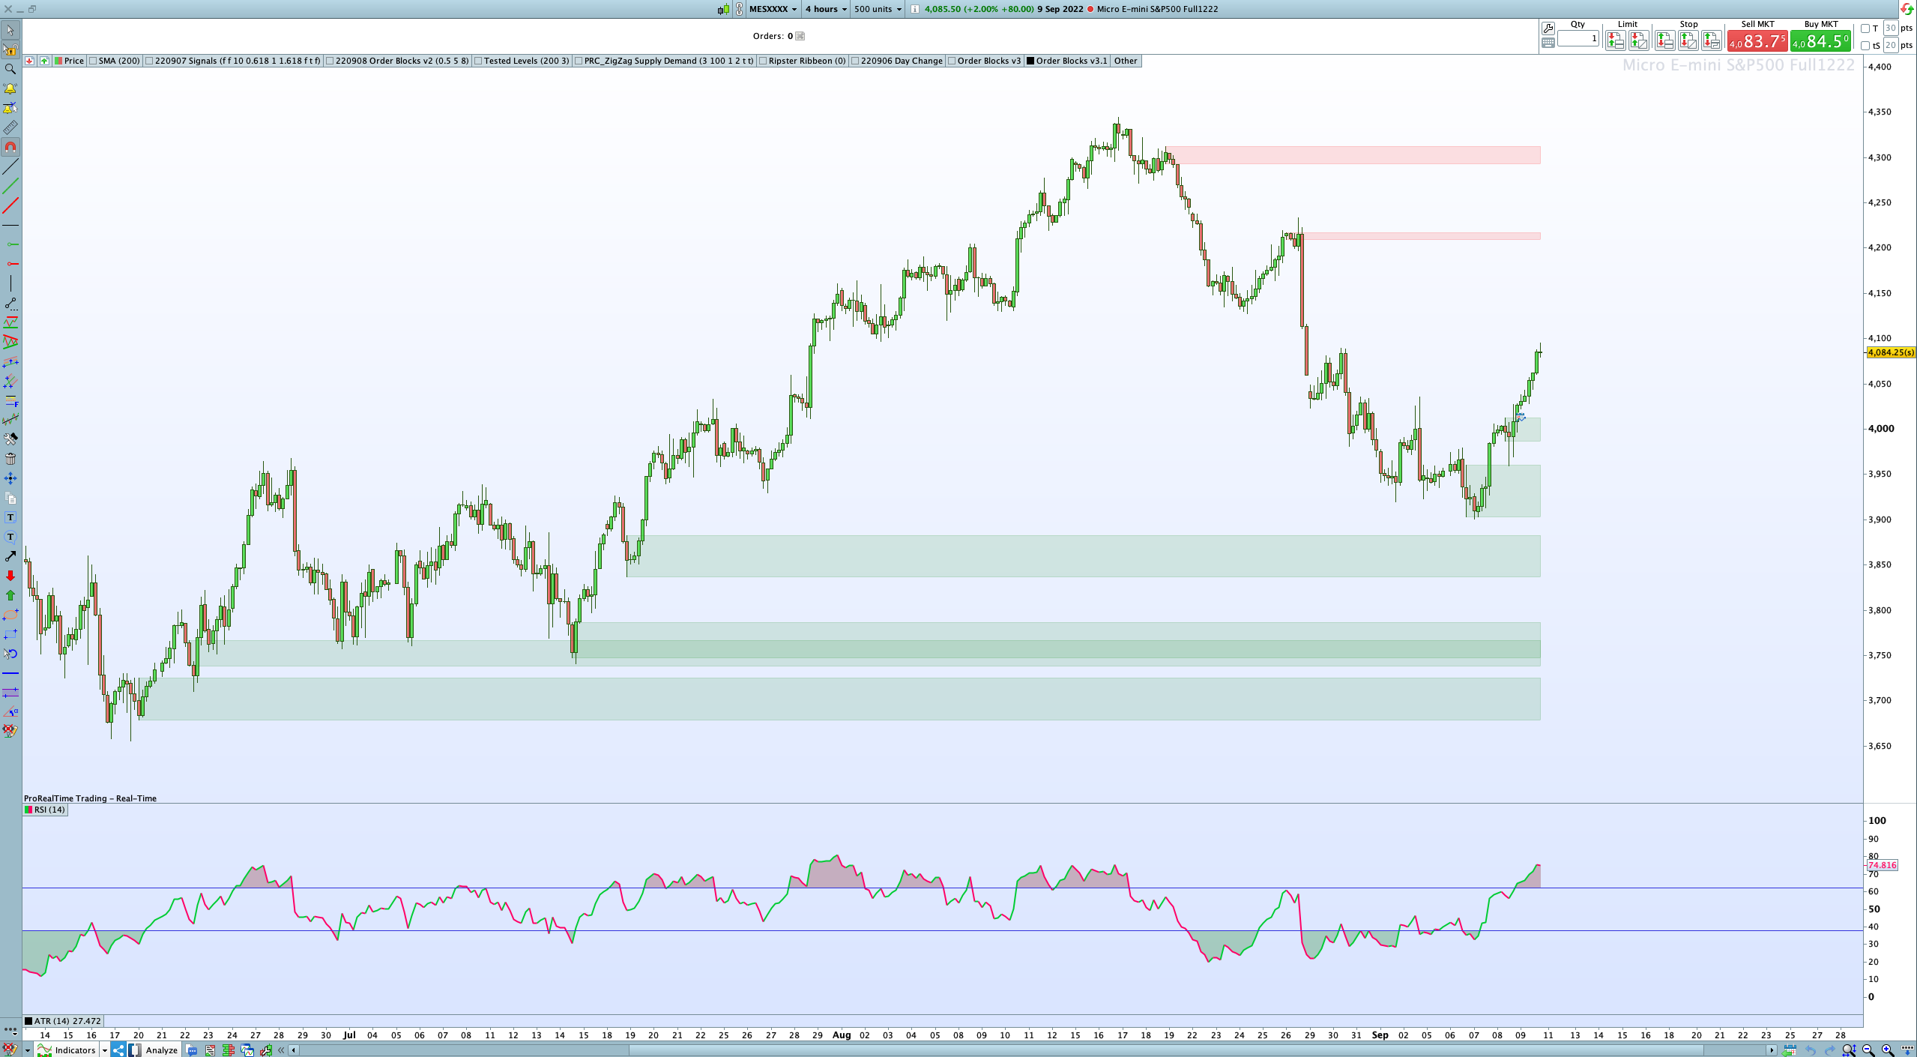
Task: Expand the MESXXXX instrument dropdown
Action: [773, 9]
